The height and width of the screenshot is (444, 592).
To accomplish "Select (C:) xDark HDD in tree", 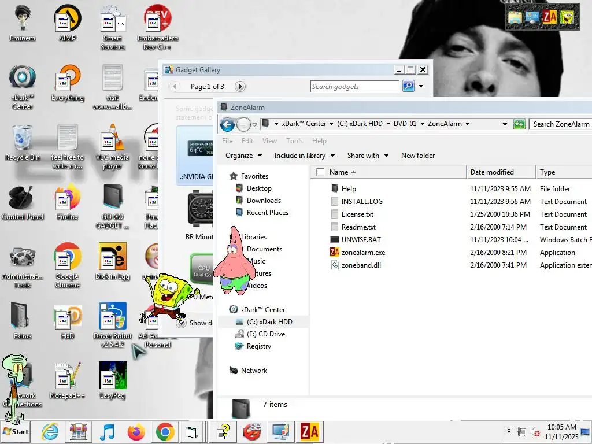I will (x=264, y=321).
